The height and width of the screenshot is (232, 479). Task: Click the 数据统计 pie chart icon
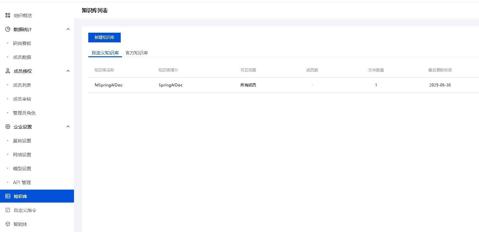[8, 29]
